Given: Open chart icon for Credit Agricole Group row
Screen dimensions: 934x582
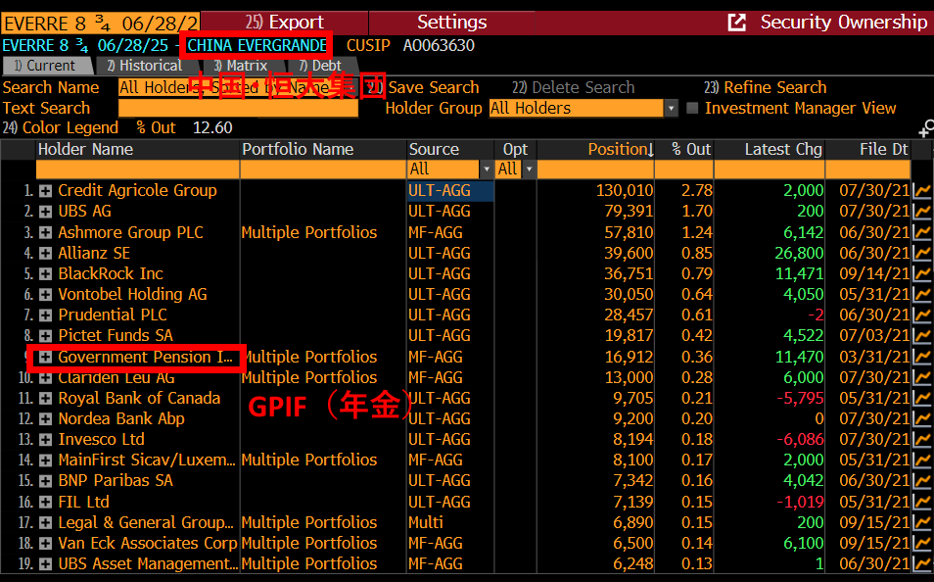Looking at the screenshot, I should tap(922, 191).
